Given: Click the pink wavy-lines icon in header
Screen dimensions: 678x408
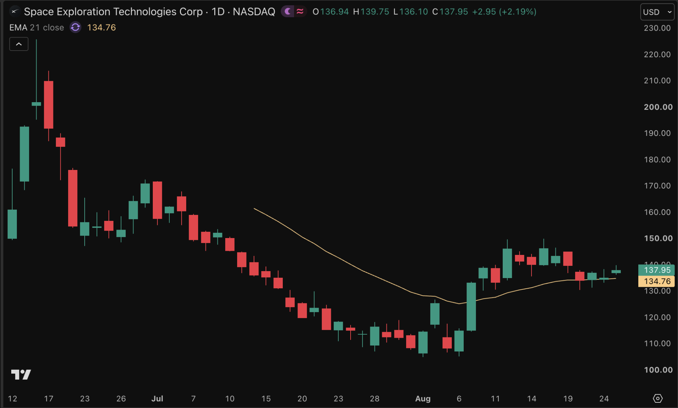Looking at the screenshot, I should (x=300, y=12).
